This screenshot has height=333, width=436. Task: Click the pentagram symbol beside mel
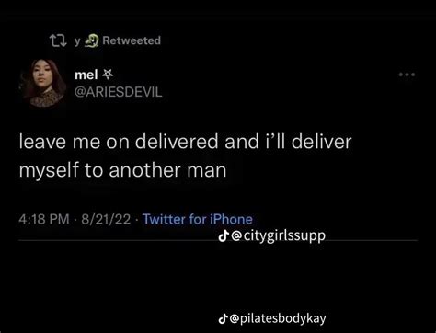[x=108, y=74]
